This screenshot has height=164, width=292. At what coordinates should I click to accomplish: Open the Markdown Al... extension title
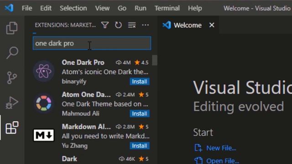click(x=86, y=127)
